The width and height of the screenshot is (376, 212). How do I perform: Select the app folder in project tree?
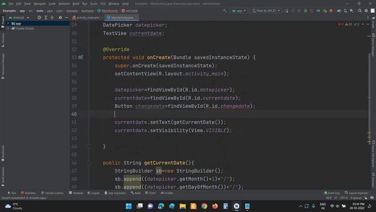(16, 24)
